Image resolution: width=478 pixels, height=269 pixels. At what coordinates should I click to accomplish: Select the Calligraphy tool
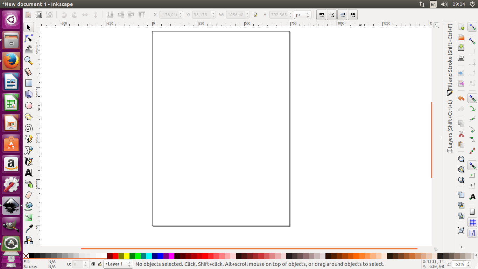point(28,161)
